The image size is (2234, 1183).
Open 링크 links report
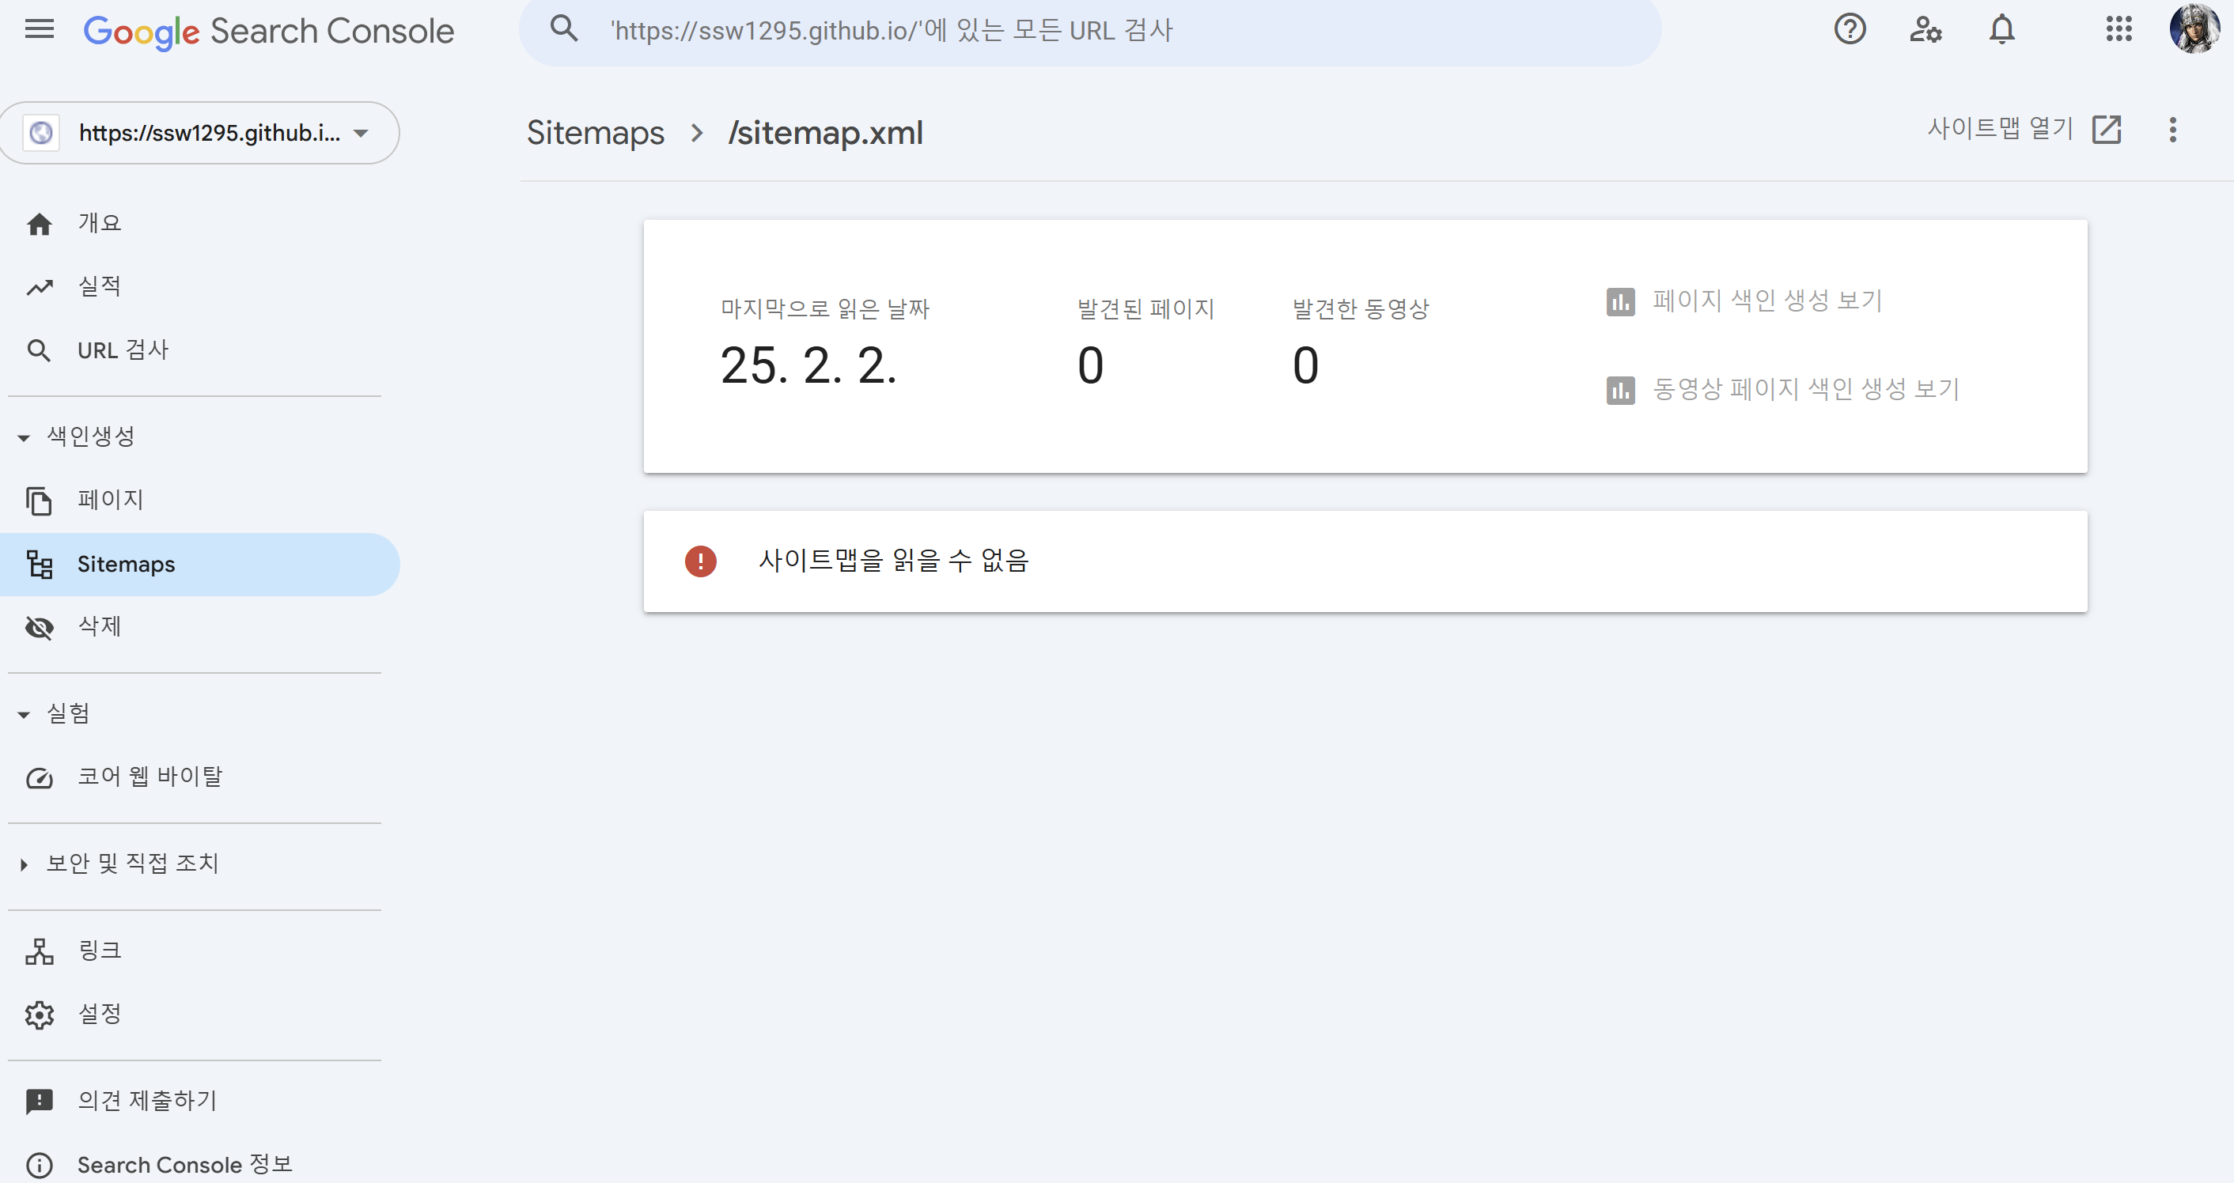(x=199, y=951)
